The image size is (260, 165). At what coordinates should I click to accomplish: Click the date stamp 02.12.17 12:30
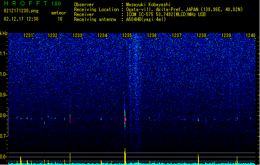click(x=21, y=19)
